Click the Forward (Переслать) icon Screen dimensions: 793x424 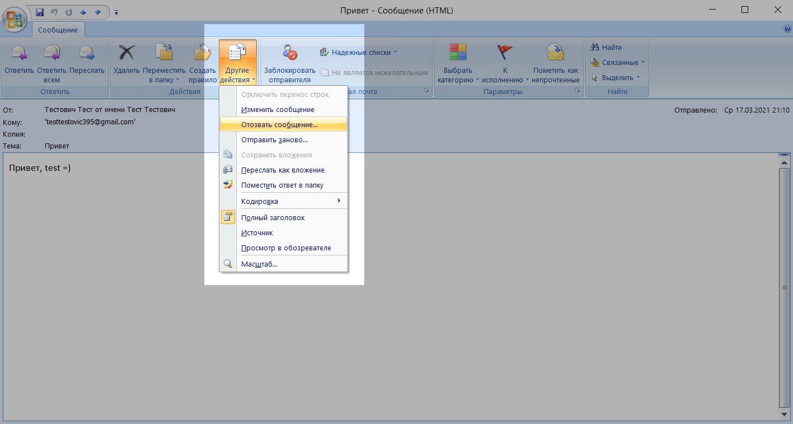click(x=87, y=53)
